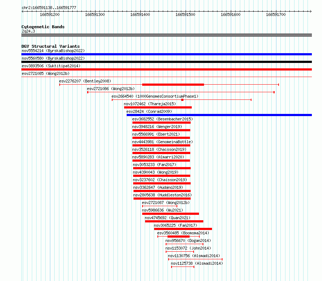Click esv2276207 (Bentley2008) label
Screen dimensions: 322x281
(x=85, y=81)
